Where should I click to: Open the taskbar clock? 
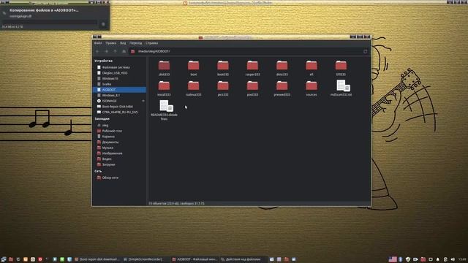(x=462, y=259)
